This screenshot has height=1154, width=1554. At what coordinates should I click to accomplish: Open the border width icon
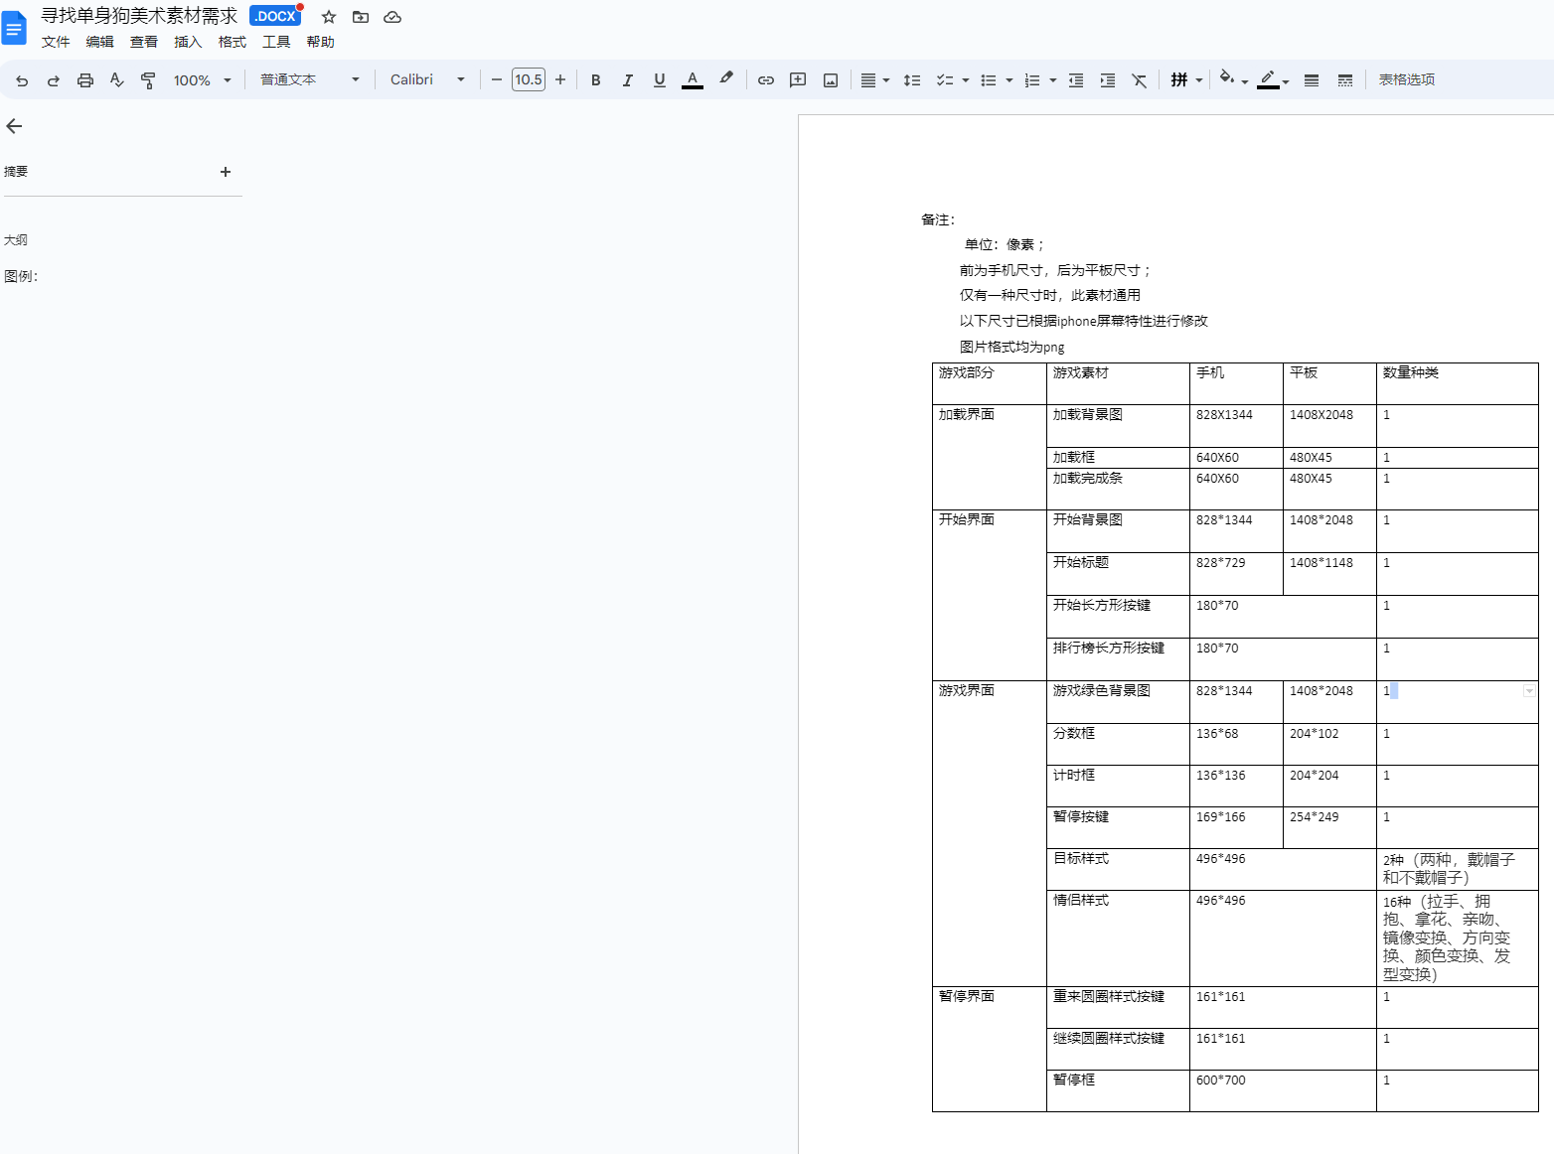(x=1312, y=80)
